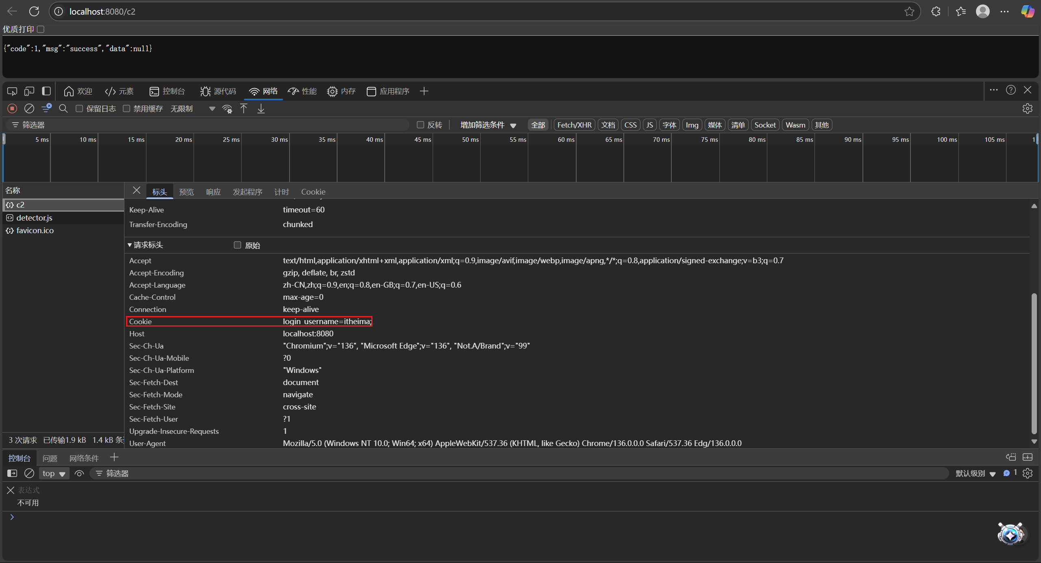This screenshot has width=1041, height=563.
Task: Toggle device emulation icon
Action: [29, 91]
